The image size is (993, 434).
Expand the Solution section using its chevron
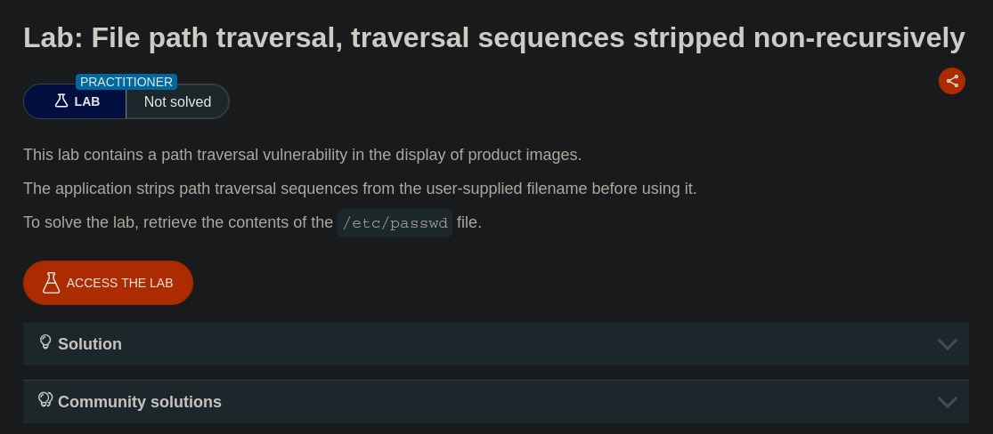click(947, 344)
